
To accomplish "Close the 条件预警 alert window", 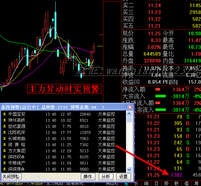I will (130, 107).
